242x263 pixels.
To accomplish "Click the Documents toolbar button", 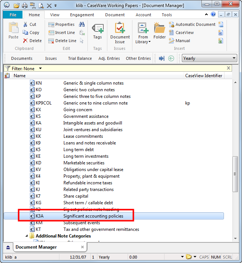I will tap(22, 58).
